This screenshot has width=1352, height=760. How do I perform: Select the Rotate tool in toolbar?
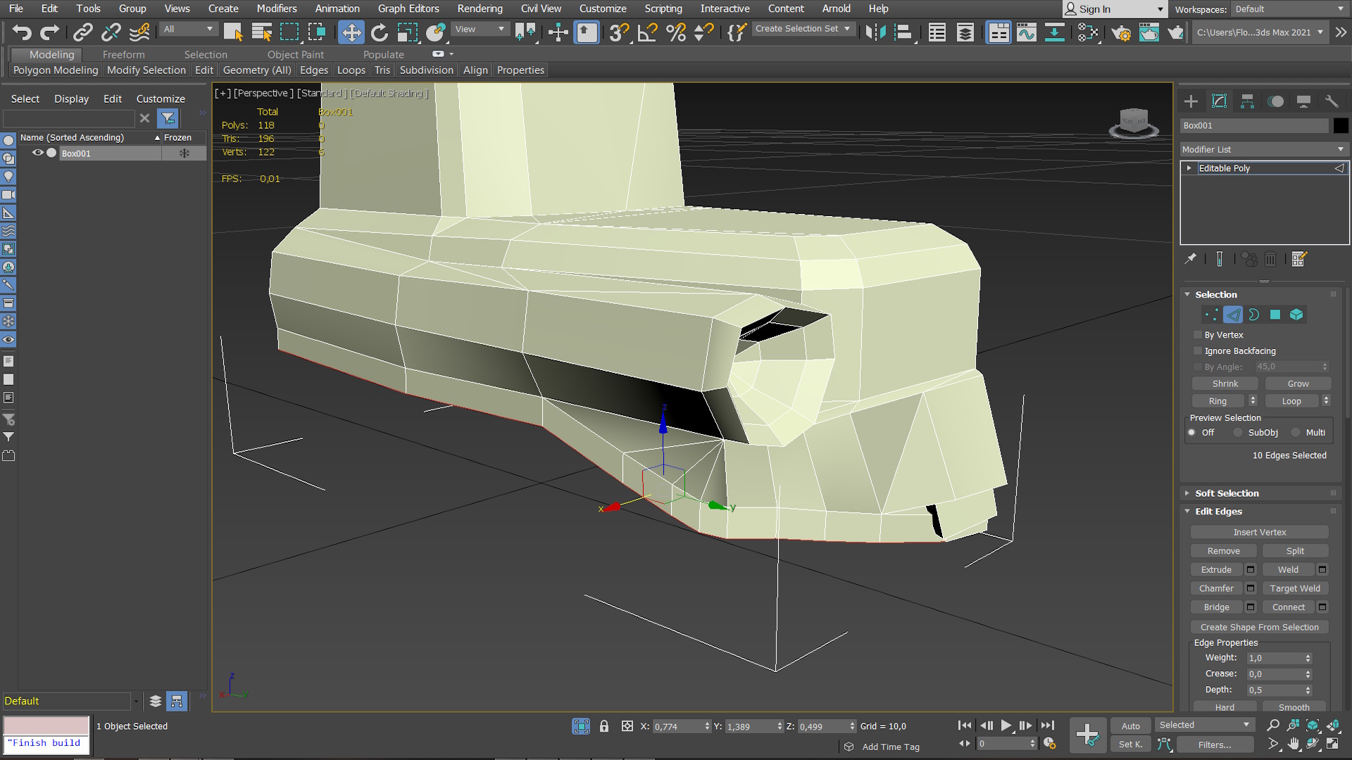[x=379, y=32]
